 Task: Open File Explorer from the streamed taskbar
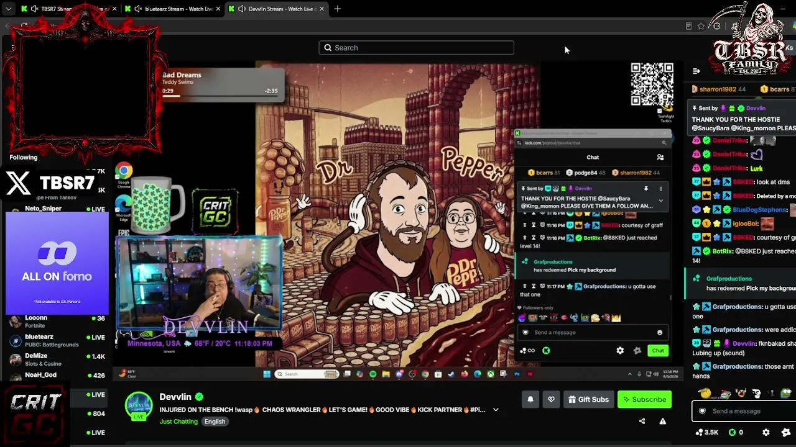pyautogui.click(x=386, y=374)
